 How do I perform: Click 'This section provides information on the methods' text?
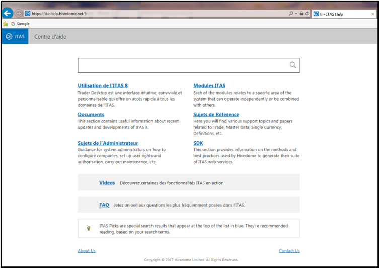click(246, 156)
